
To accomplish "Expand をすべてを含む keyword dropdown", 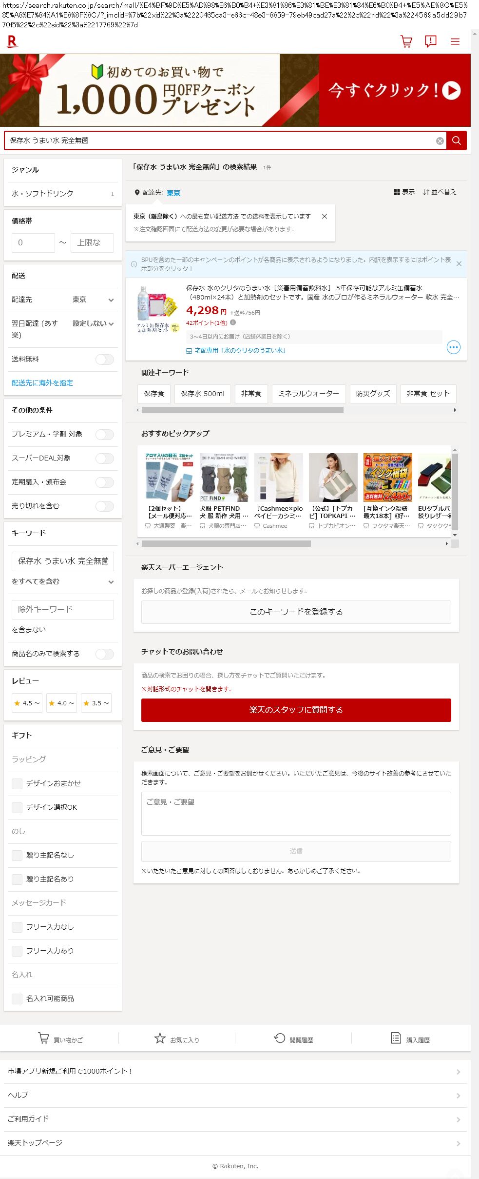I will pos(63,582).
